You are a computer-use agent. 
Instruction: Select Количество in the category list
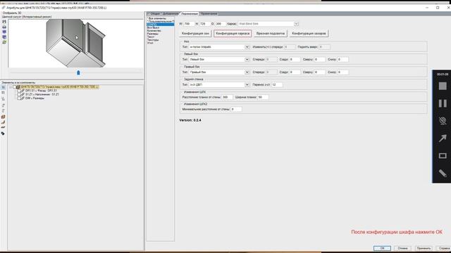point(154,31)
